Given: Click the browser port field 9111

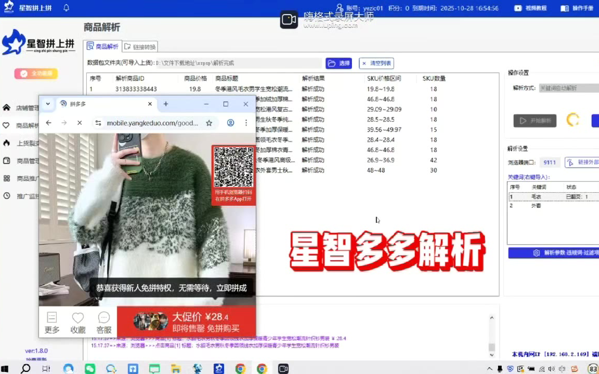Looking at the screenshot, I should point(550,163).
